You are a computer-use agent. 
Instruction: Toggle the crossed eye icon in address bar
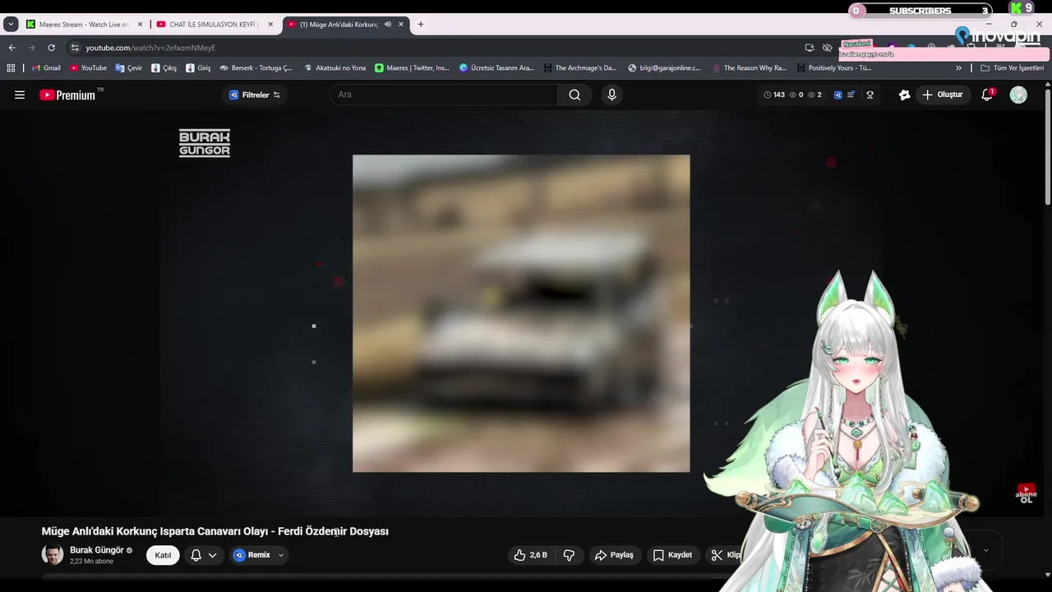coord(828,48)
